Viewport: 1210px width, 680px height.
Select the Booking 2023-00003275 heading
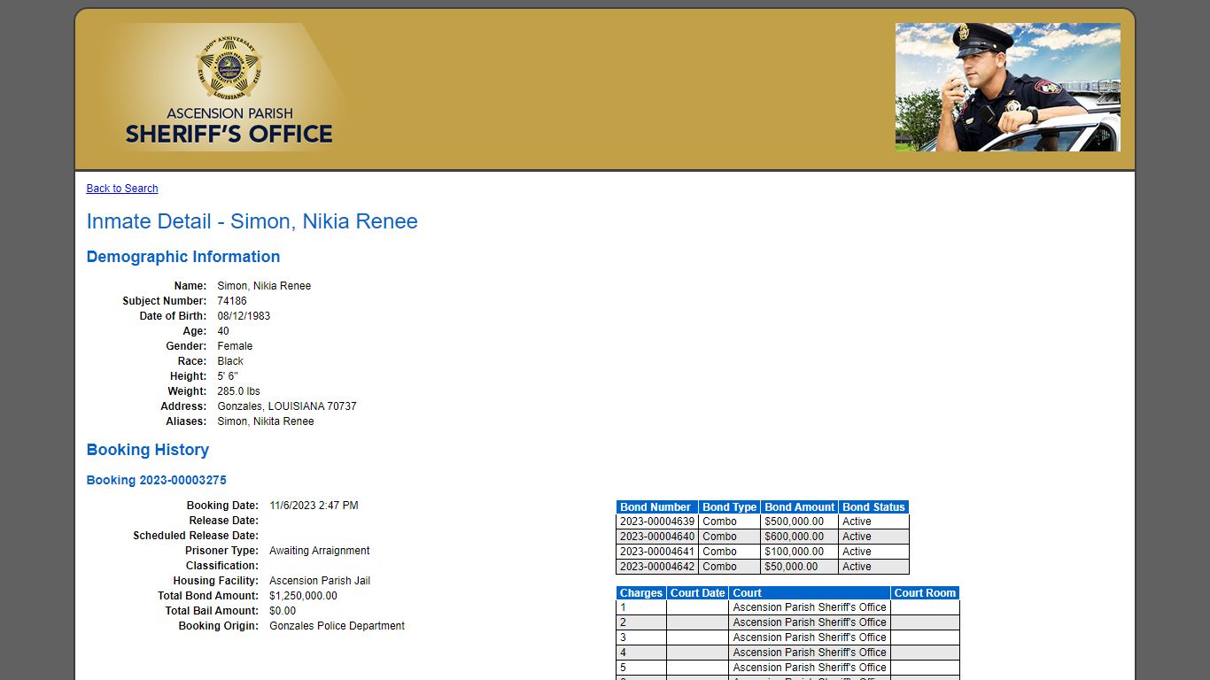[157, 481]
